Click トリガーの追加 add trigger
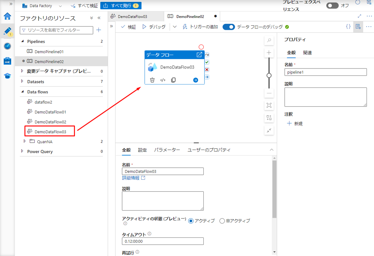 click(x=200, y=27)
